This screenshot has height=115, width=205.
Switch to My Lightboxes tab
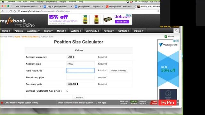point(120,6)
